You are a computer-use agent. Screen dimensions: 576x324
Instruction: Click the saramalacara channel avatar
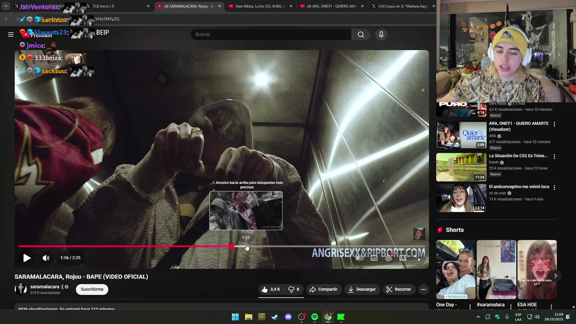click(21, 289)
